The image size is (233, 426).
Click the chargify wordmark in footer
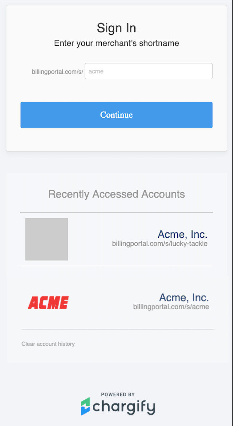(124, 407)
